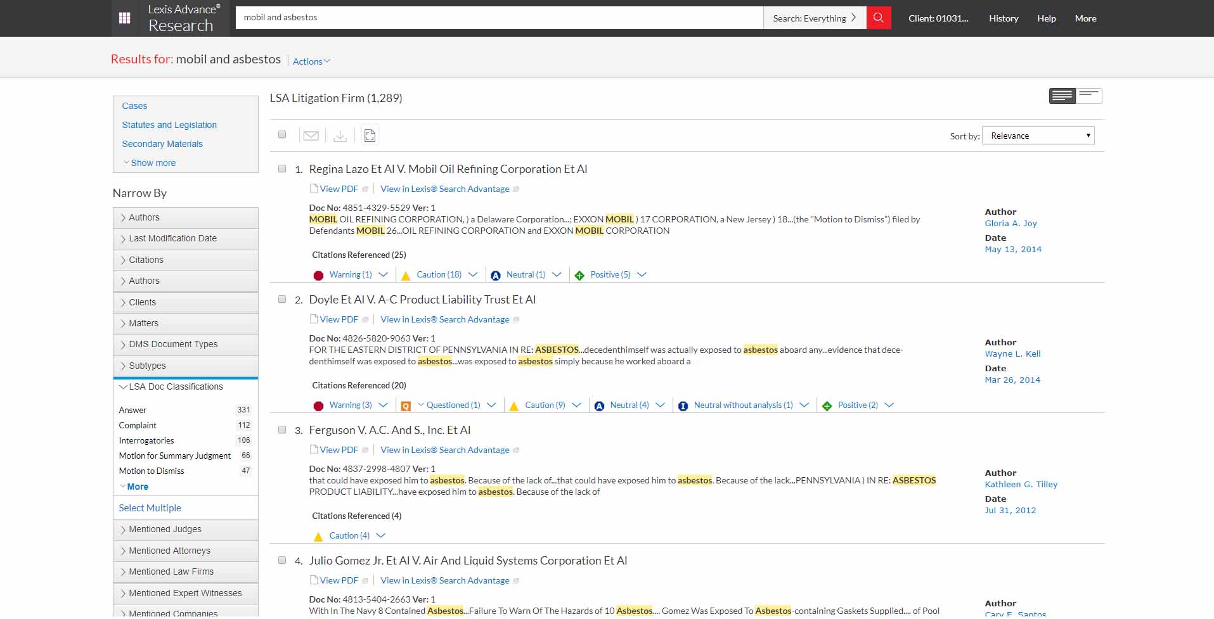The height and width of the screenshot is (619, 1214).
Task: Click the Caution triangle icon for Ferguson result
Action: pos(318,537)
